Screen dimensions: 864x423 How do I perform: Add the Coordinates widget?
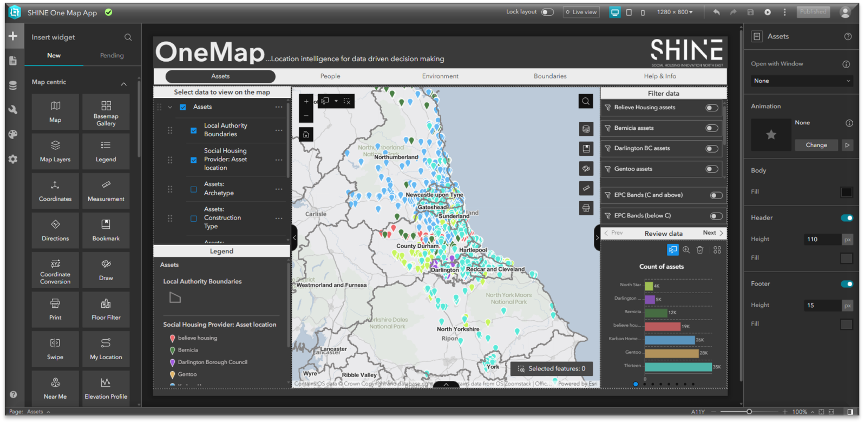pos(55,191)
